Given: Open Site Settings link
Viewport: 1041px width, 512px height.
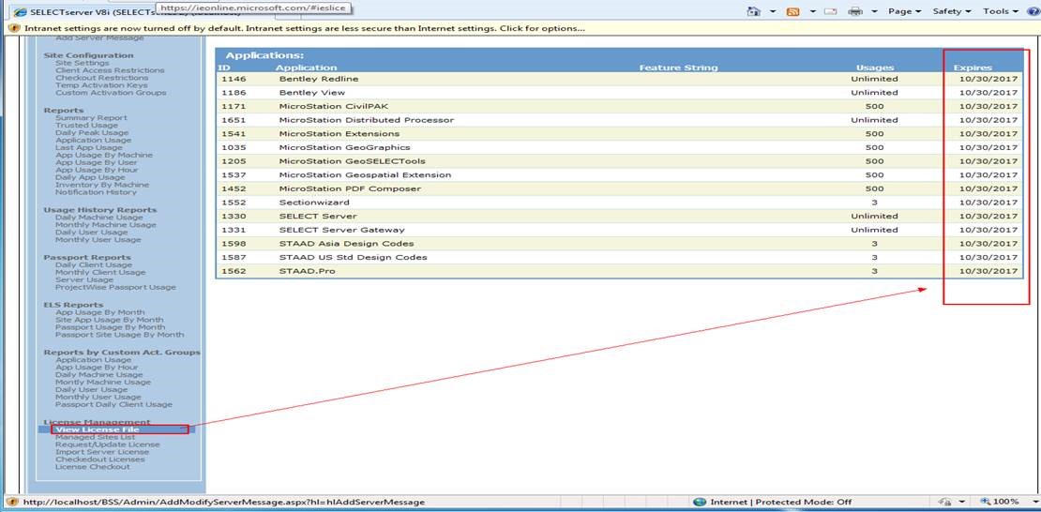Looking at the screenshot, I should pyautogui.click(x=83, y=63).
